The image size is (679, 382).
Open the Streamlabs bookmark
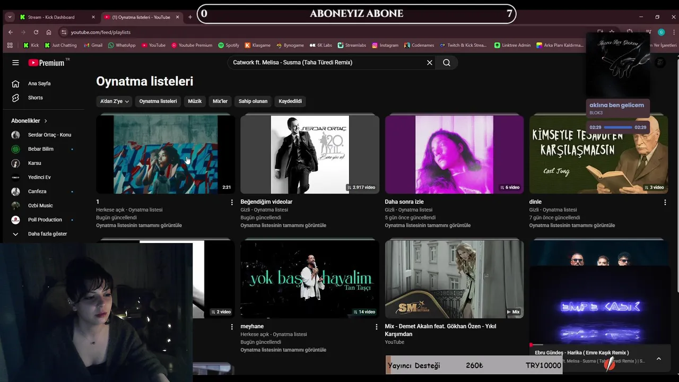[352, 45]
